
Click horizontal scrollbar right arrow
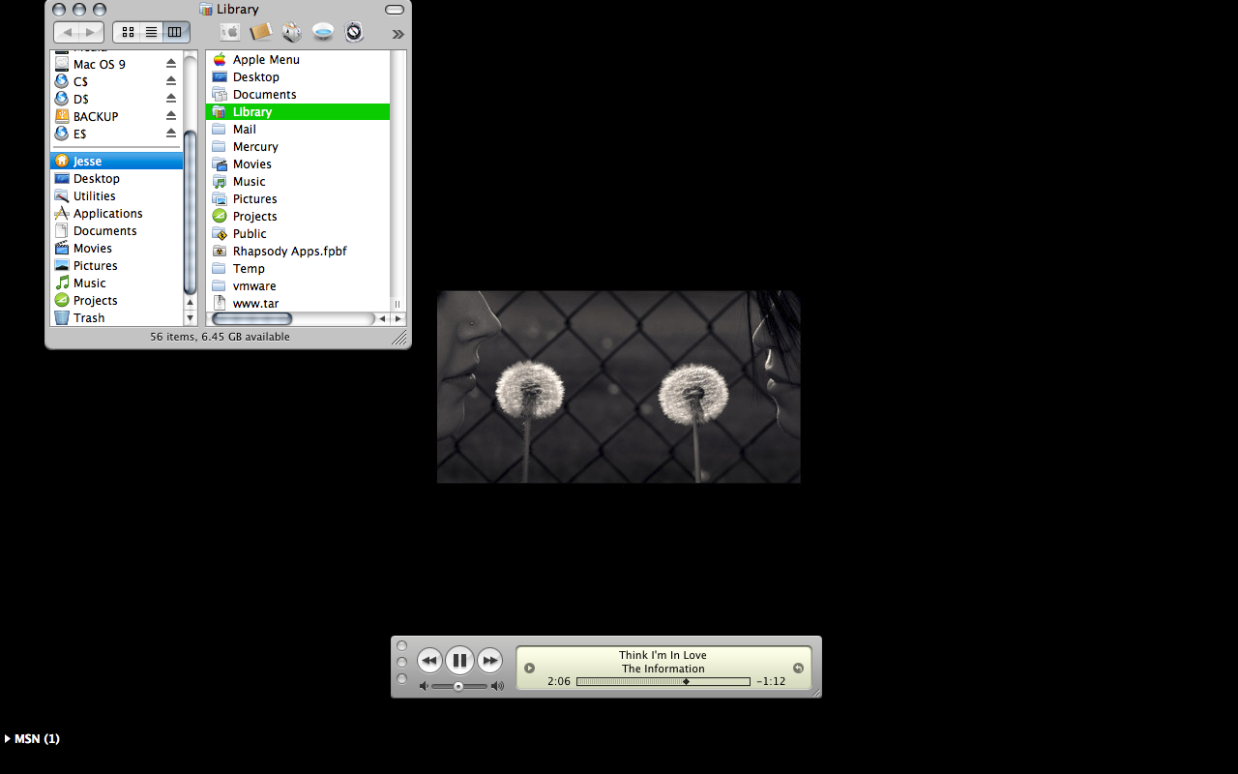click(398, 318)
